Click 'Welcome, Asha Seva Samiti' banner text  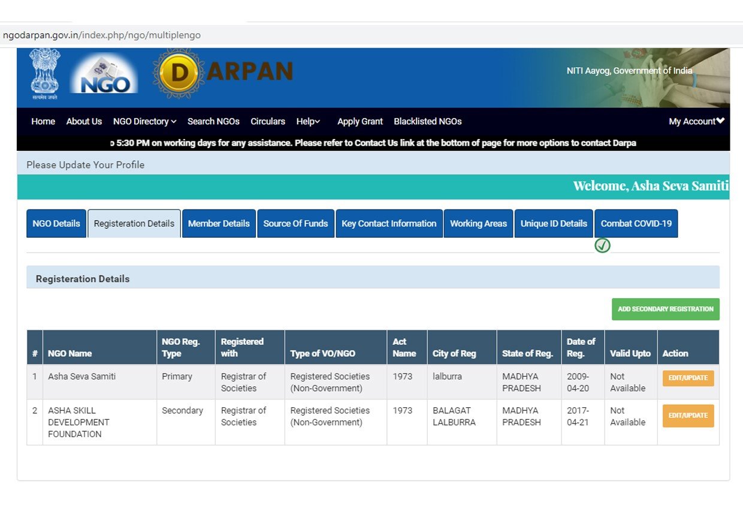point(651,186)
